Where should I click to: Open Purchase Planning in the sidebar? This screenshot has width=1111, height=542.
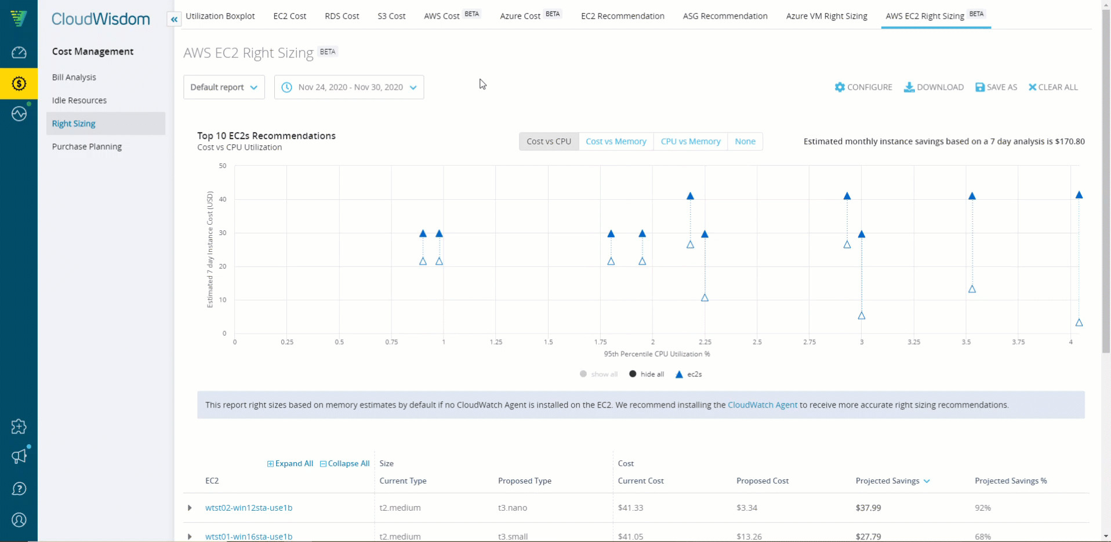coord(87,147)
